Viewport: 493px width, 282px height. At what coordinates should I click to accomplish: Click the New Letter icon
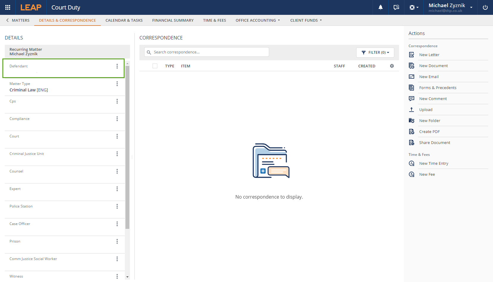coord(412,55)
